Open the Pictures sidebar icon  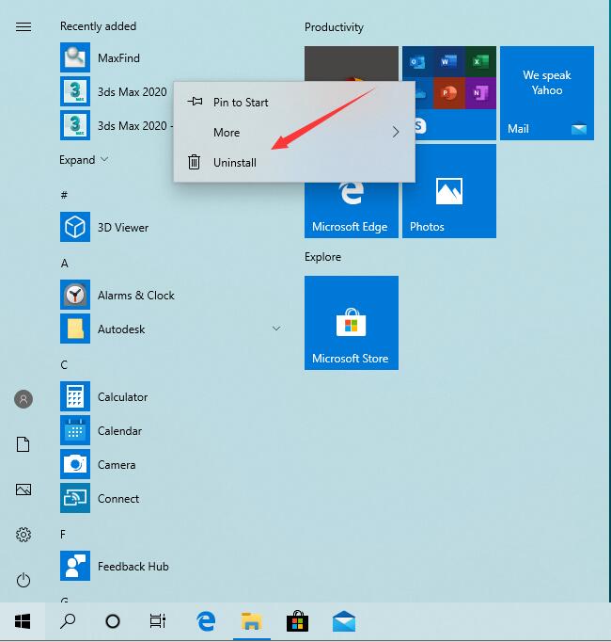coord(23,490)
